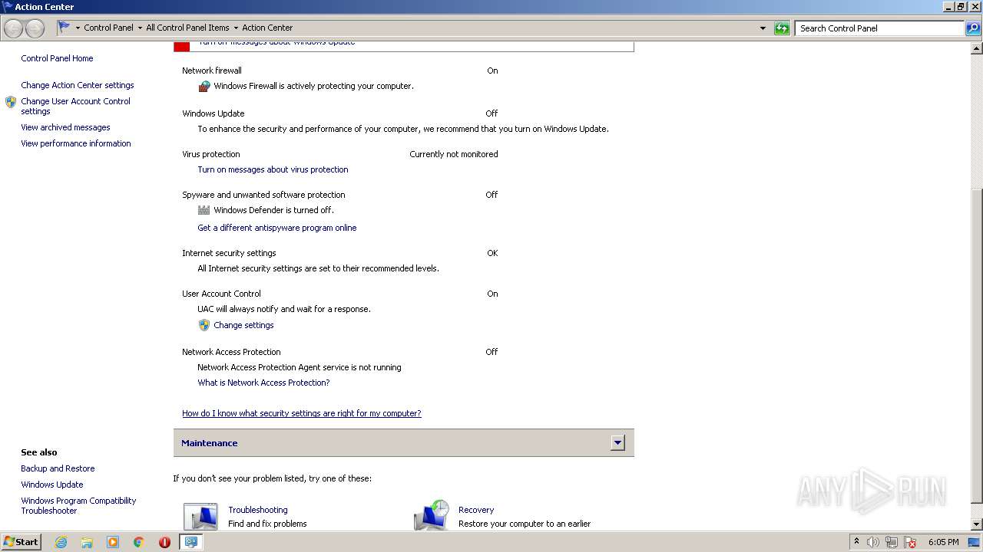Open Backup and Restore link
The height and width of the screenshot is (552, 983).
(58, 468)
